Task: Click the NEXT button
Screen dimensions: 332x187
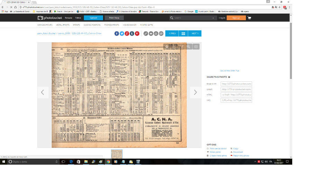Action: click(195, 34)
